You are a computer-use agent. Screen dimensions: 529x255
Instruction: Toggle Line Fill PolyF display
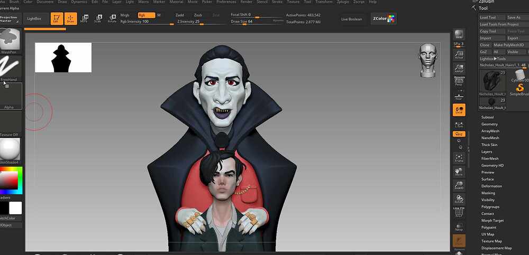[459, 213]
